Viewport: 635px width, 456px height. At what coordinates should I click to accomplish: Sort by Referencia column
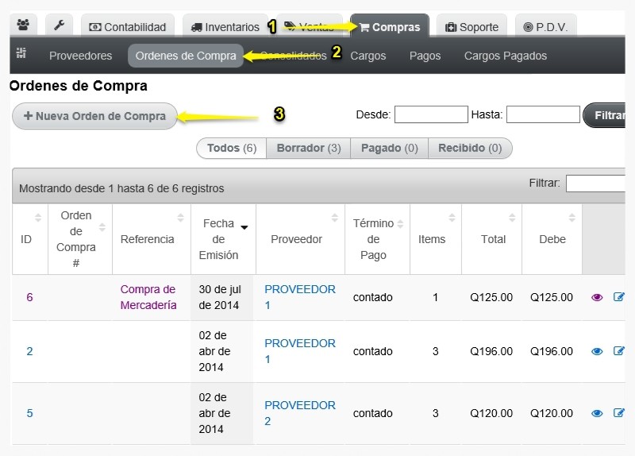(x=152, y=239)
